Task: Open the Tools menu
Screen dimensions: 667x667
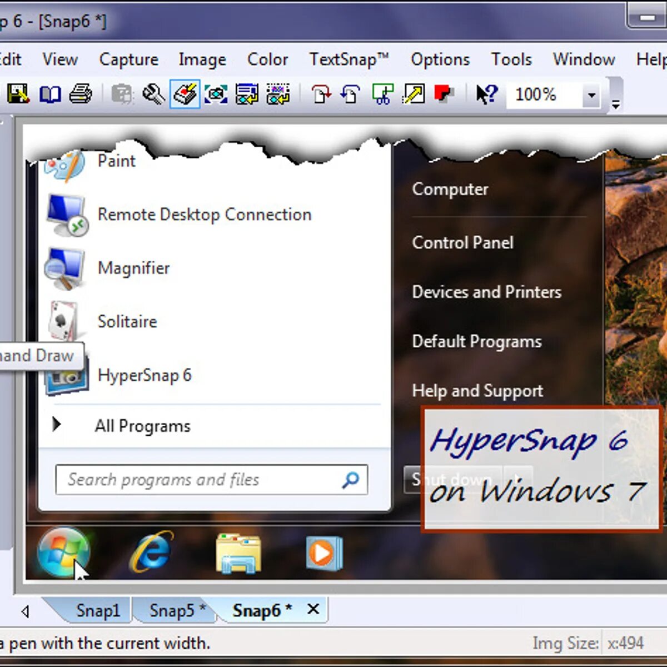Action: (x=511, y=59)
